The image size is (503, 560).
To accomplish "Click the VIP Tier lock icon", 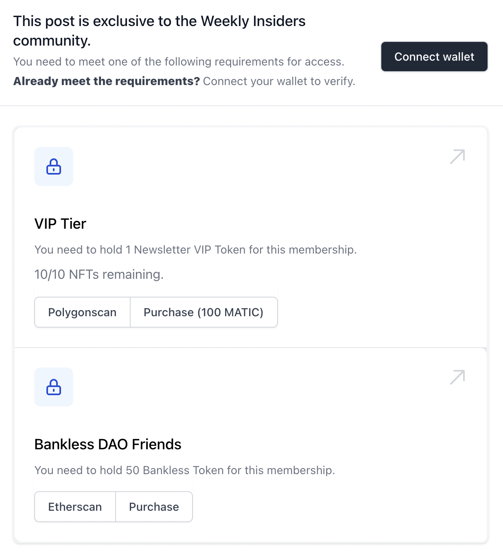I will (54, 166).
